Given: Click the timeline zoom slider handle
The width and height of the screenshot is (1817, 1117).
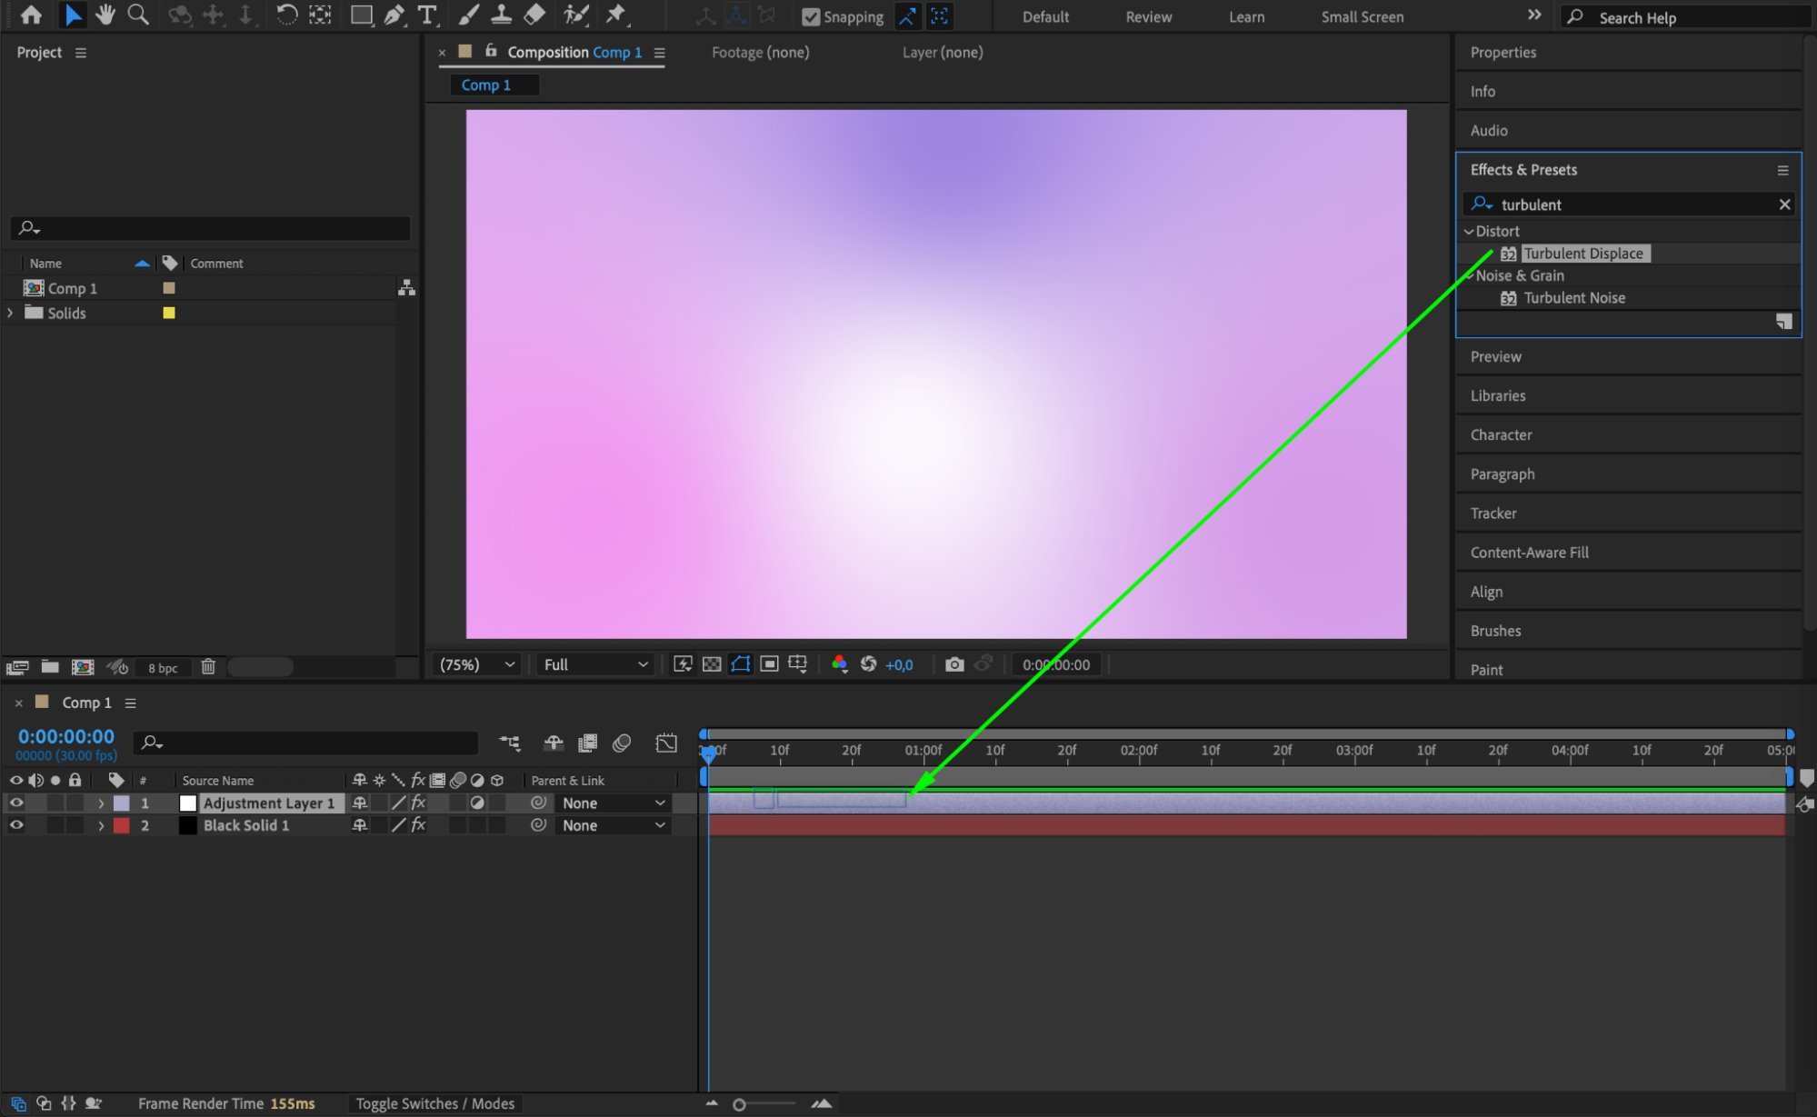Looking at the screenshot, I should point(739,1104).
